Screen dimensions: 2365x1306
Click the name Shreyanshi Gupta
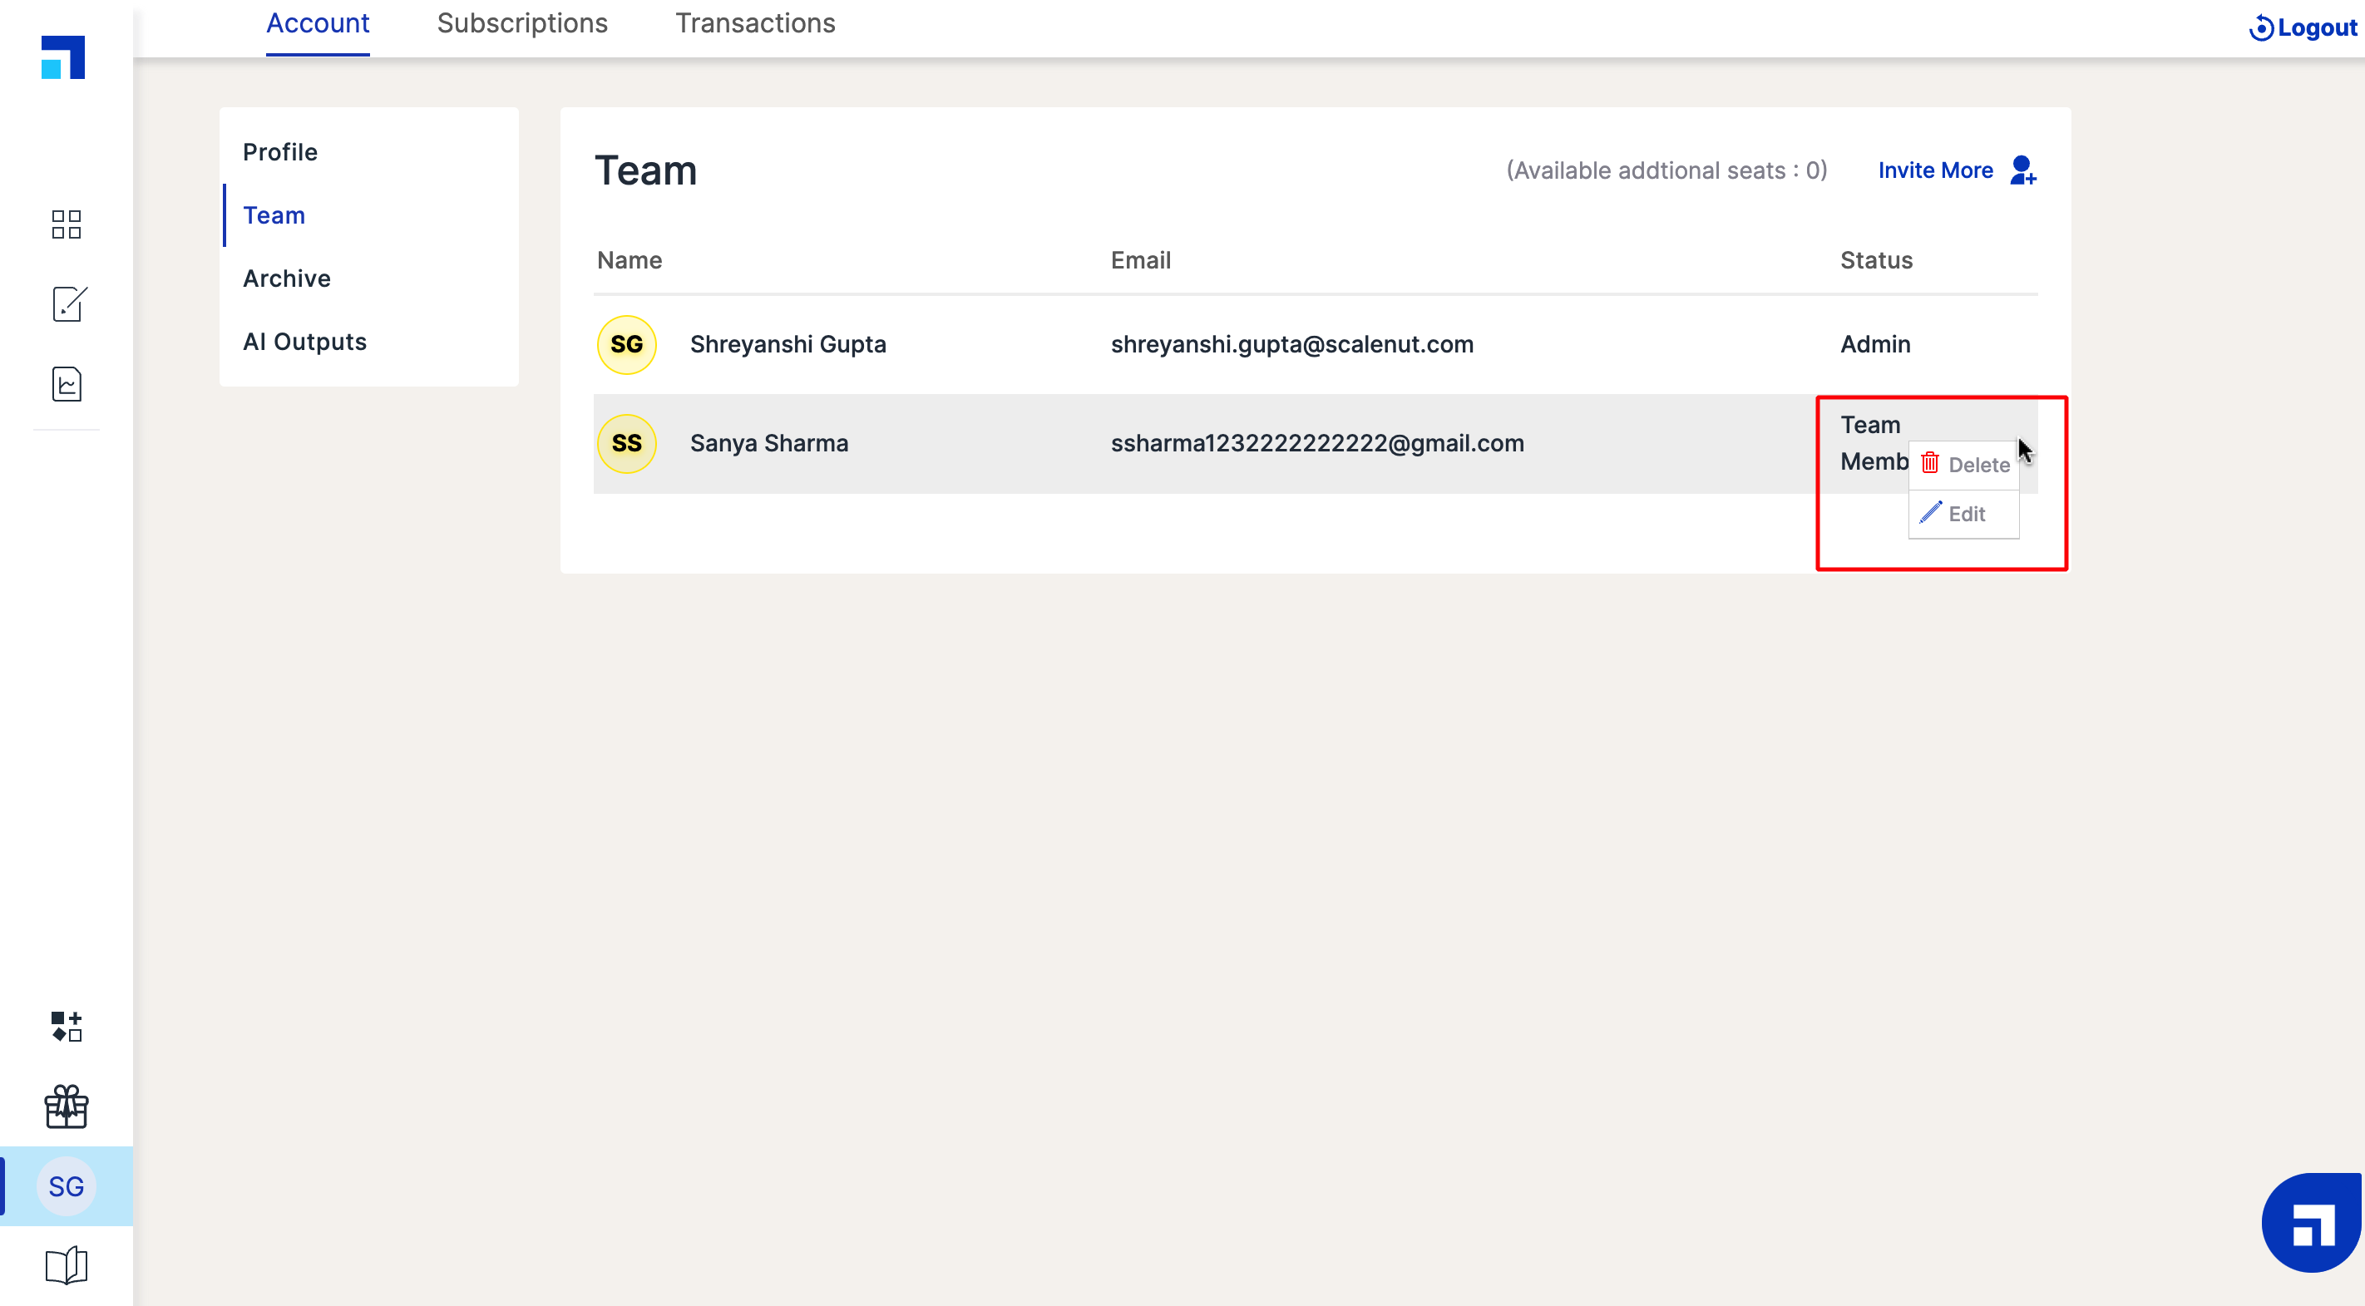788,344
